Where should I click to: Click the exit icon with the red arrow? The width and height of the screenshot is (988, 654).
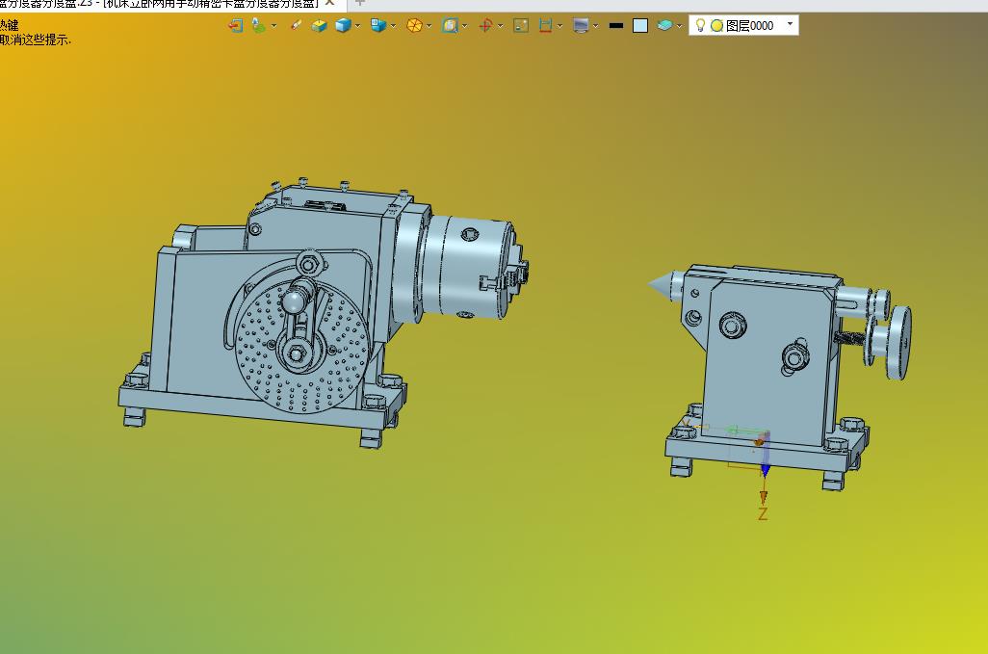point(236,26)
